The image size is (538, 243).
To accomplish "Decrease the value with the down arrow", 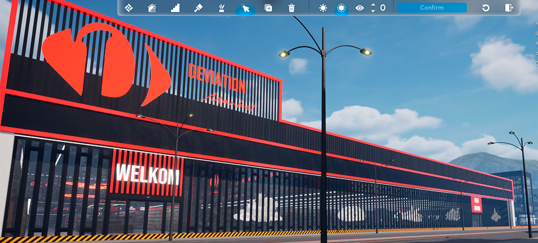I will [373, 11].
